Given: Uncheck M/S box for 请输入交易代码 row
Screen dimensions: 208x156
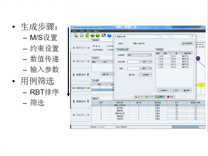Looking at the screenshot, I should click(177, 105).
